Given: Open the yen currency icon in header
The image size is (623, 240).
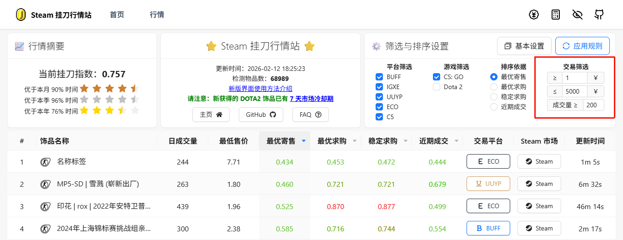Looking at the screenshot, I should coord(534,15).
